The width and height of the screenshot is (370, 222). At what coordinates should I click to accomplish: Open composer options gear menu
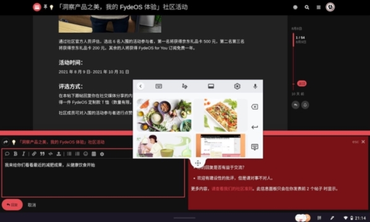tap(102, 154)
